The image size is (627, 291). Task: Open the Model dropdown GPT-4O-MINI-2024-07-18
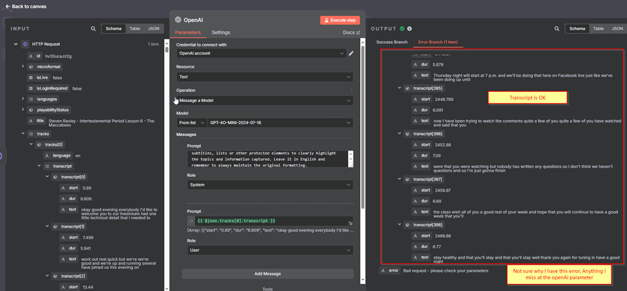coord(279,122)
